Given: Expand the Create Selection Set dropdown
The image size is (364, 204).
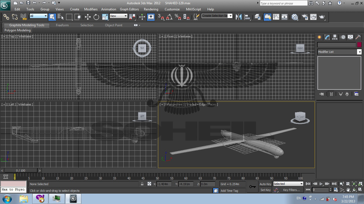Looking at the screenshot, I should [230, 16].
